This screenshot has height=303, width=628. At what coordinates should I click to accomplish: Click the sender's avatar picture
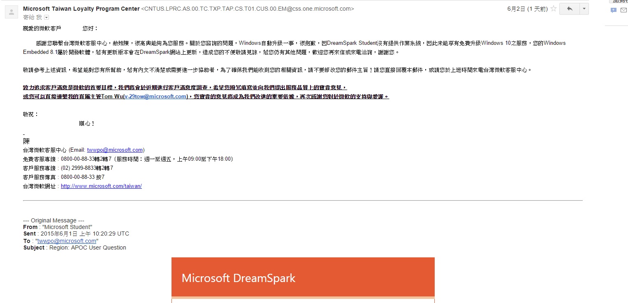11,12
